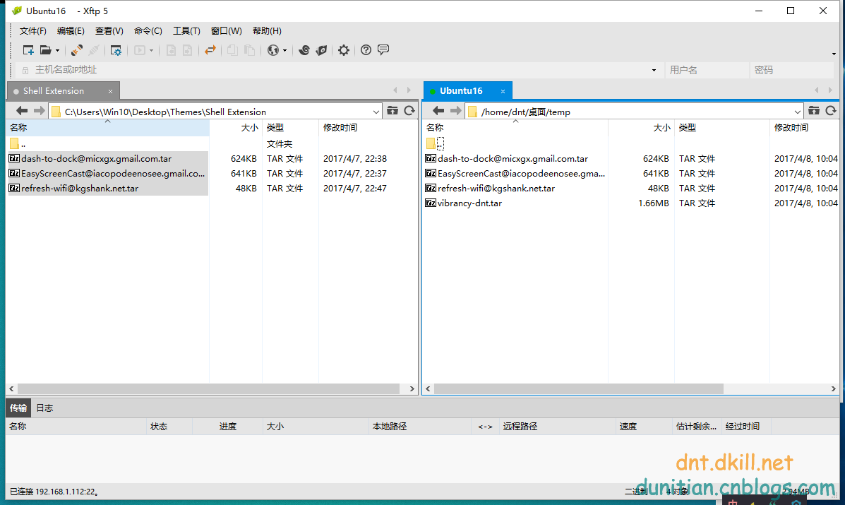Image resolution: width=845 pixels, height=505 pixels.
Task: Click the 密码 password field
Action: 792,70
